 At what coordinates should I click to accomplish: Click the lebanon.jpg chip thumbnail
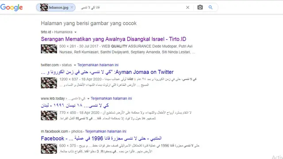[x=44, y=8]
